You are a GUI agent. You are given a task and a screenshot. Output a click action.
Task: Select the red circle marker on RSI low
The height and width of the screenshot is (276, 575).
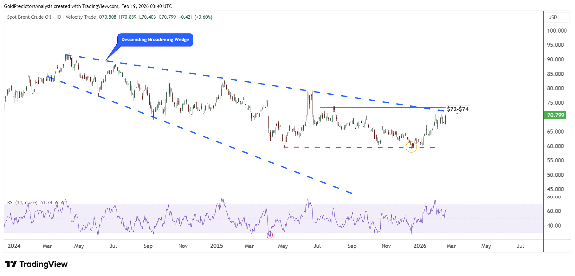click(270, 235)
